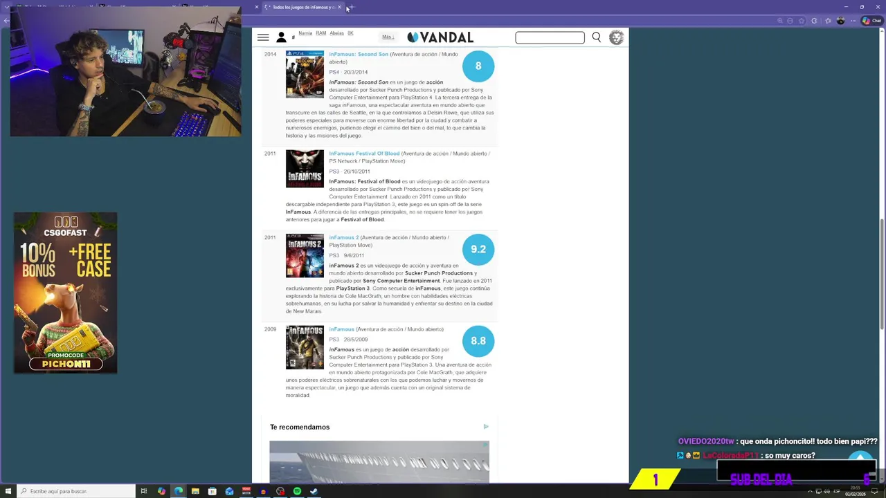Open Task View from the taskbar
This screenshot has height=498, width=886.
coord(144,491)
